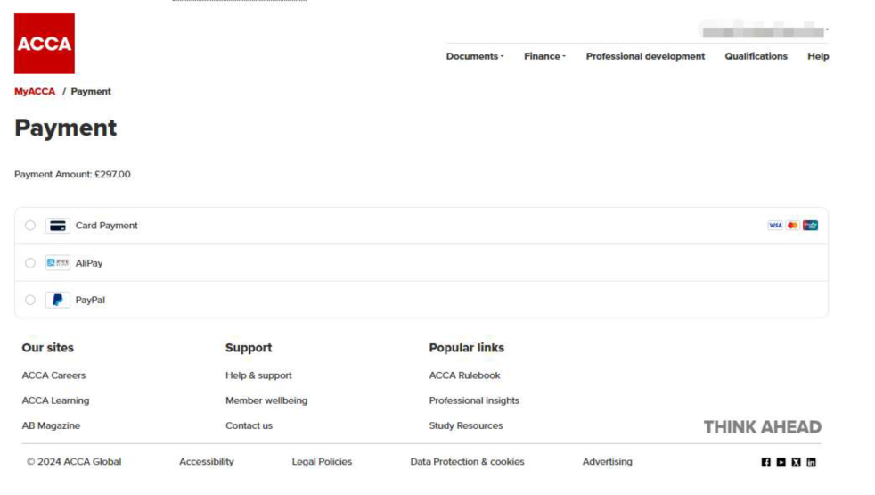
Task: Open the Professional development menu
Action: pos(645,56)
